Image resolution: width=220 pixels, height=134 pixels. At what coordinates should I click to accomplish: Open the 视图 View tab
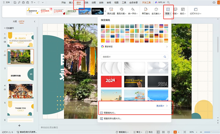point(116,3)
